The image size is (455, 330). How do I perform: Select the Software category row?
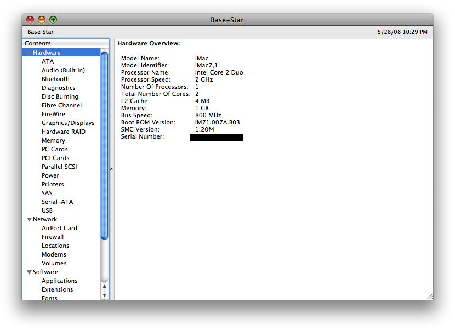pyautogui.click(x=61, y=272)
